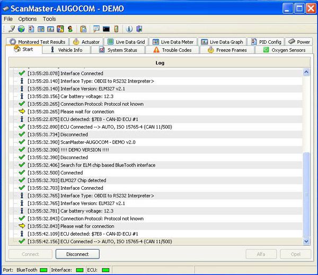Viewport: 318px width, 275px height.
Task: Switch to the Trouble Codes tab
Action: [x=172, y=50]
